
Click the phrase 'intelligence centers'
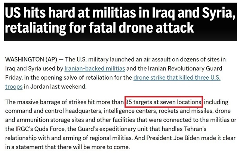(x=130, y=111)
